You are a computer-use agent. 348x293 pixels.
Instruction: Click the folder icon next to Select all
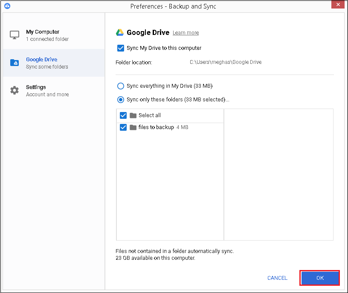pos(133,115)
